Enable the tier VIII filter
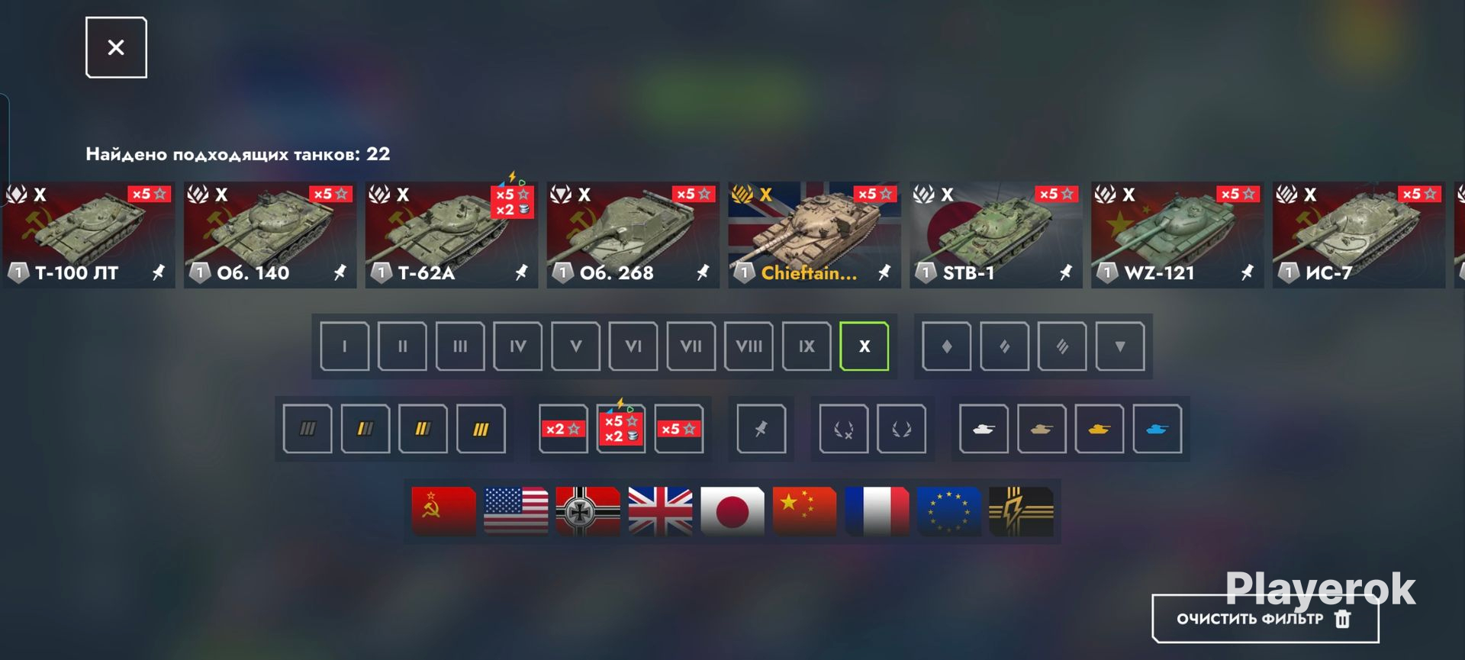1465x660 pixels. coord(749,346)
